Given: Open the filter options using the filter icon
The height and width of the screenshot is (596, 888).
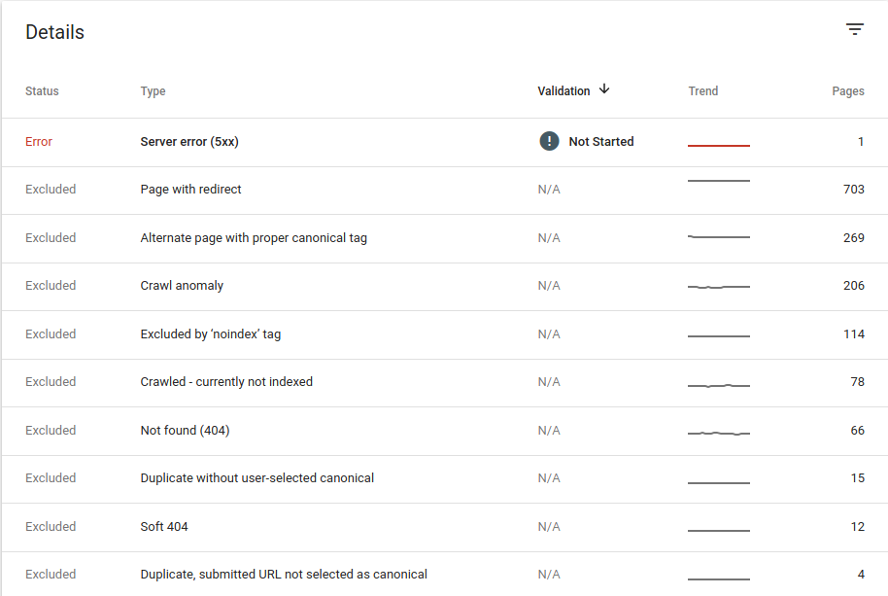Looking at the screenshot, I should tap(854, 28).
